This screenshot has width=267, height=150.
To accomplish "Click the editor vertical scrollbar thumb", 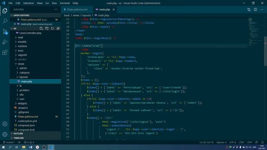I will coord(265,51).
